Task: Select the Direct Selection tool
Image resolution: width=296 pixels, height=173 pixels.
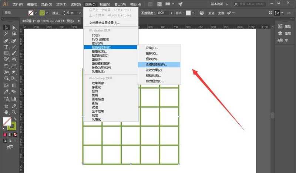Action: coord(14,28)
